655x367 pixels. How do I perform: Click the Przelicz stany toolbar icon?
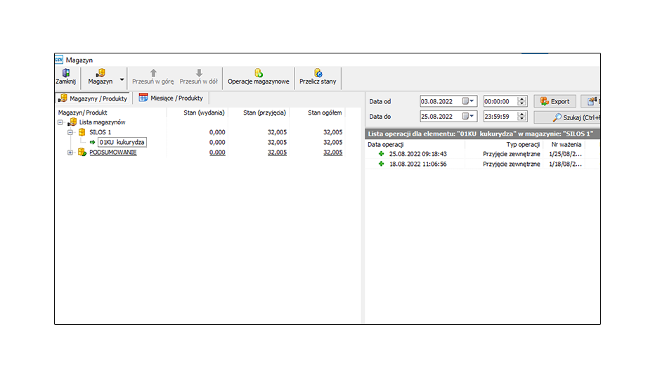coord(318,73)
